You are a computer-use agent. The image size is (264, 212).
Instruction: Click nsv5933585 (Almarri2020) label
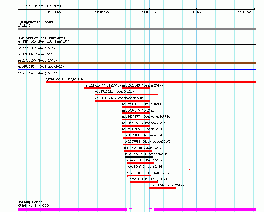click(x=143, y=129)
